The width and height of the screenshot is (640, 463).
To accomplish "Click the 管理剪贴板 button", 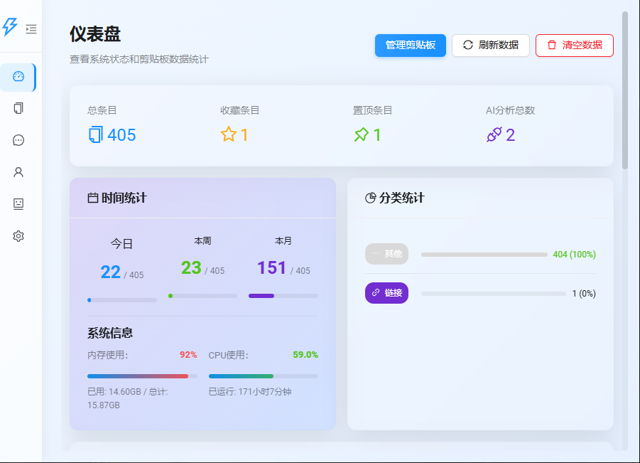I will pyautogui.click(x=411, y=45).
